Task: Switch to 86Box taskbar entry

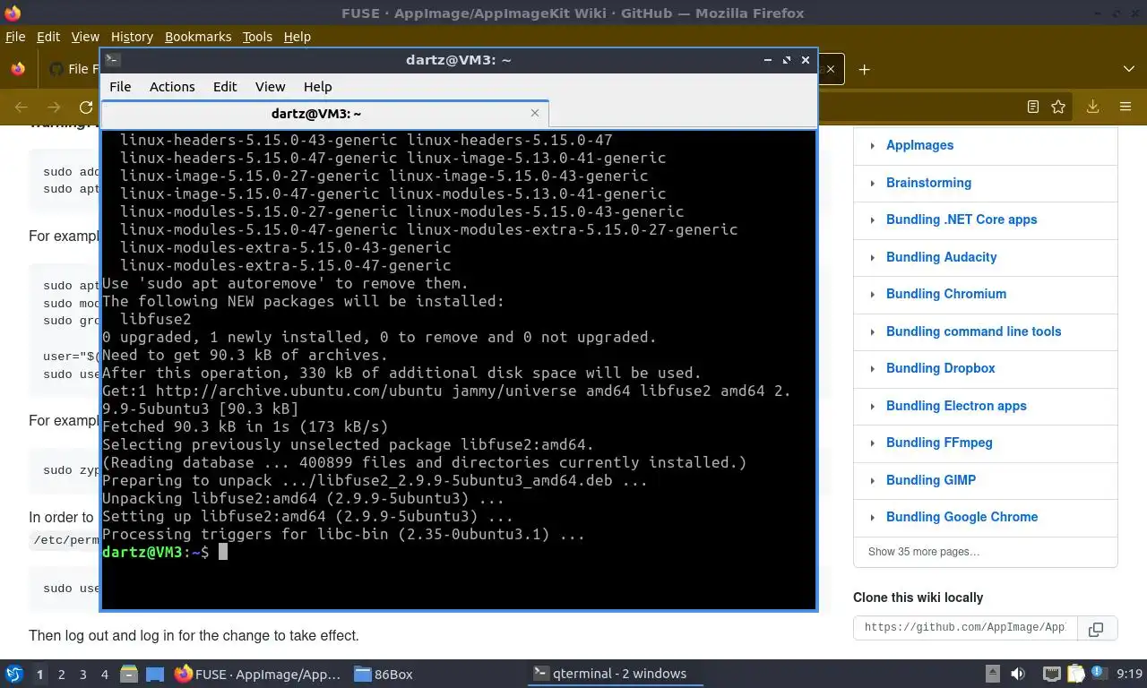Action: 384,674
